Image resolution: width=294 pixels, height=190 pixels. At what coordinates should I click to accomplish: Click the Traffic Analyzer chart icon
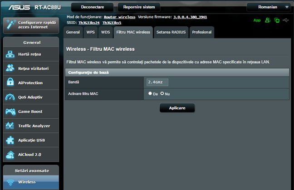[10, 126]
